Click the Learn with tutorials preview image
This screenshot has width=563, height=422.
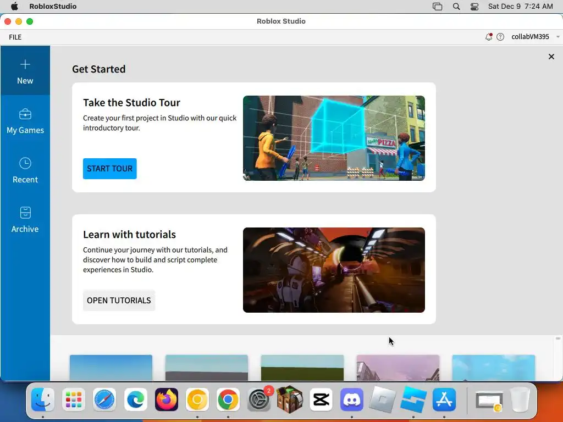pyautogui.click(x=334, y=270)
